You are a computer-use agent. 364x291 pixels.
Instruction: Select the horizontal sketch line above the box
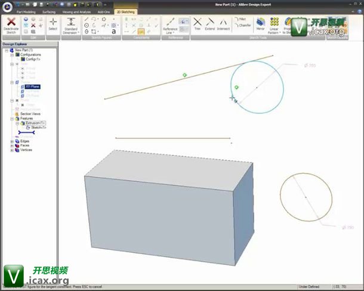click(x=172, y=138)
